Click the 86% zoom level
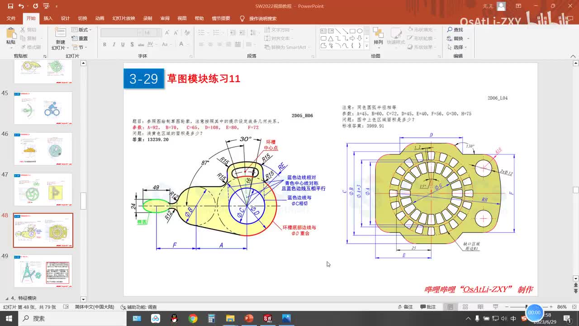579x326 pixels. point(562,307)
